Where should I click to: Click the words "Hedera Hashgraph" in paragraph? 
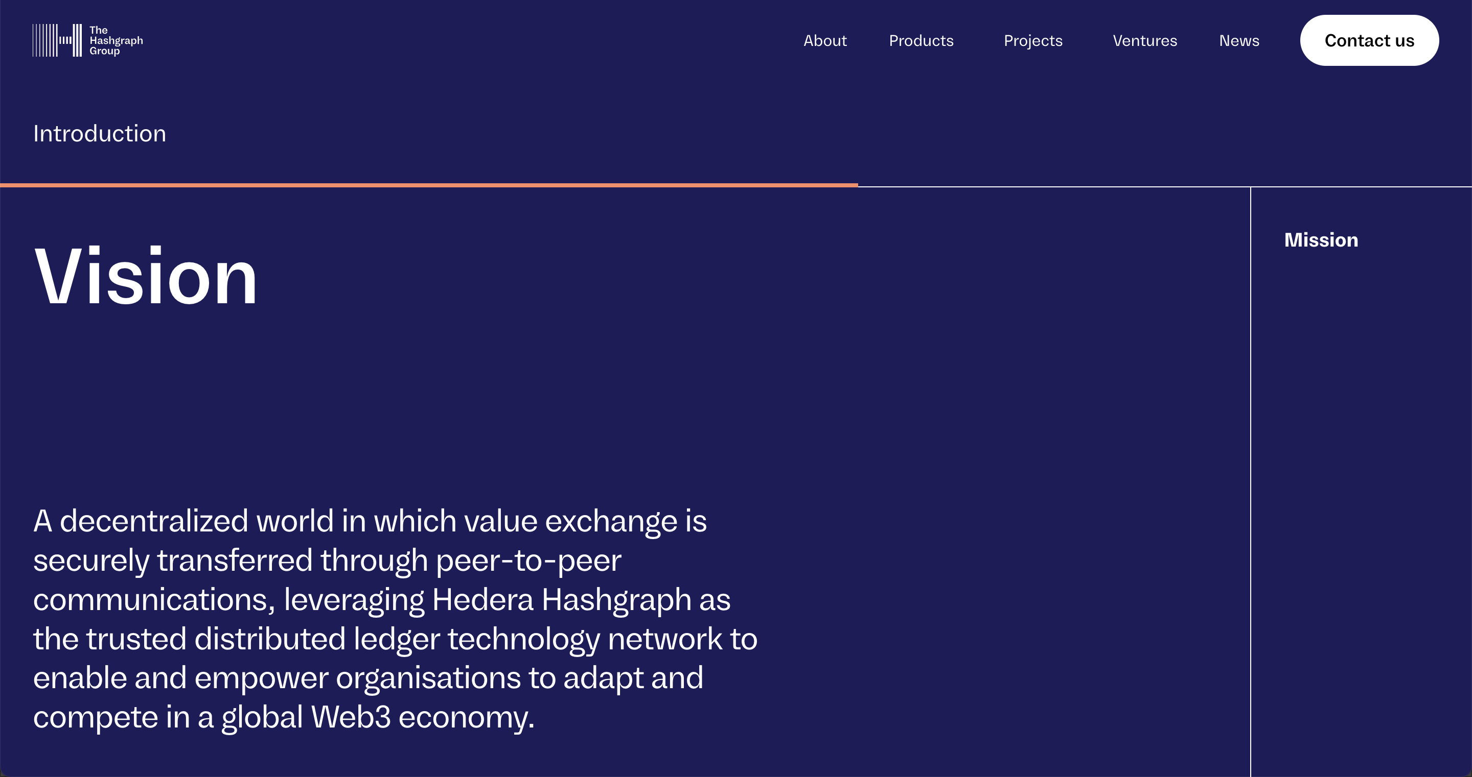pyautogui.click(x=562, y=599)
